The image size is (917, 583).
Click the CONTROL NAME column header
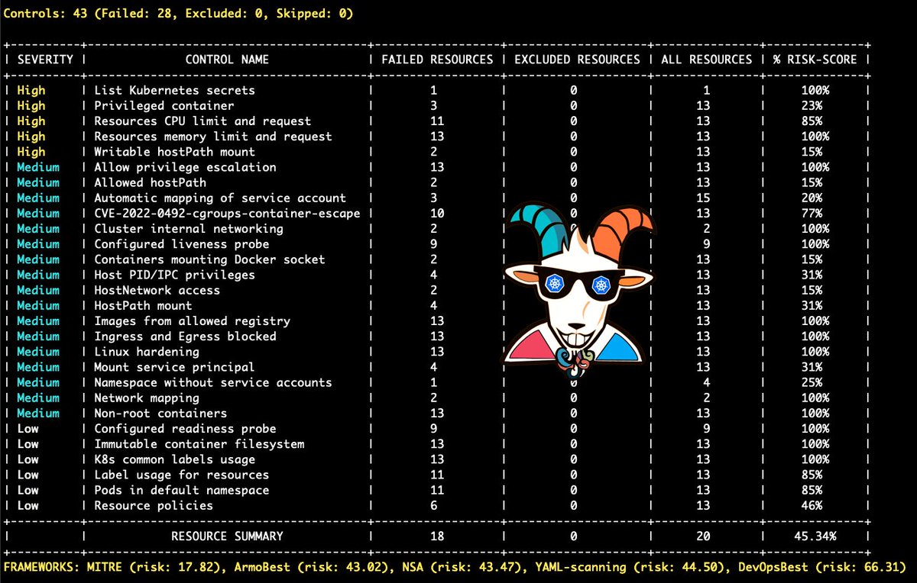coord(228,60)
